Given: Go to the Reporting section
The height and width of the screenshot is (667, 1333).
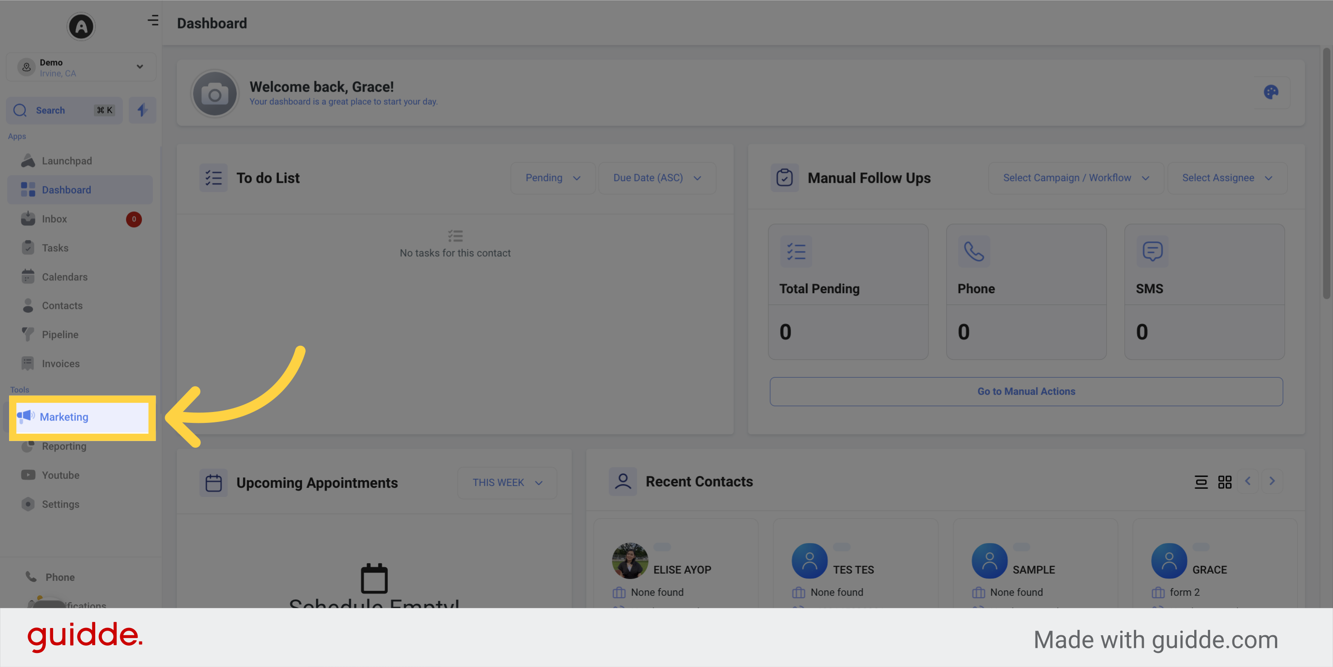Looking at the screenshot, I should pyautogui.click(x=63, y=446).
